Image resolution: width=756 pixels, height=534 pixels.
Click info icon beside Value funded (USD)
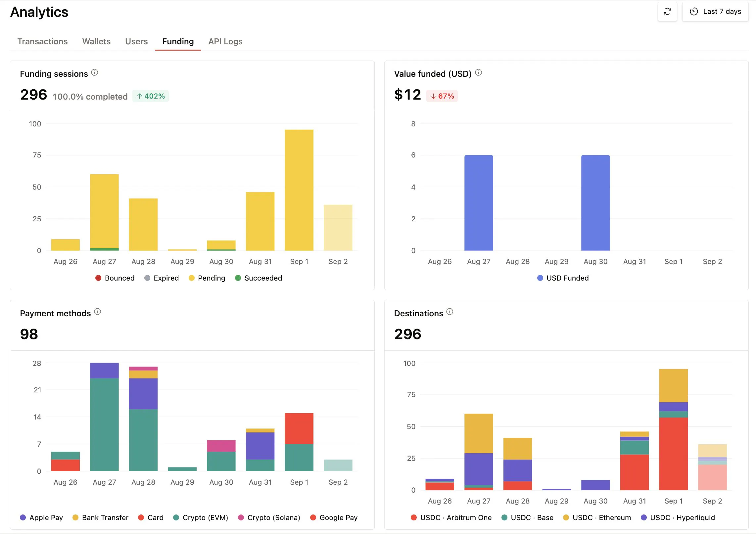[479, 72]
